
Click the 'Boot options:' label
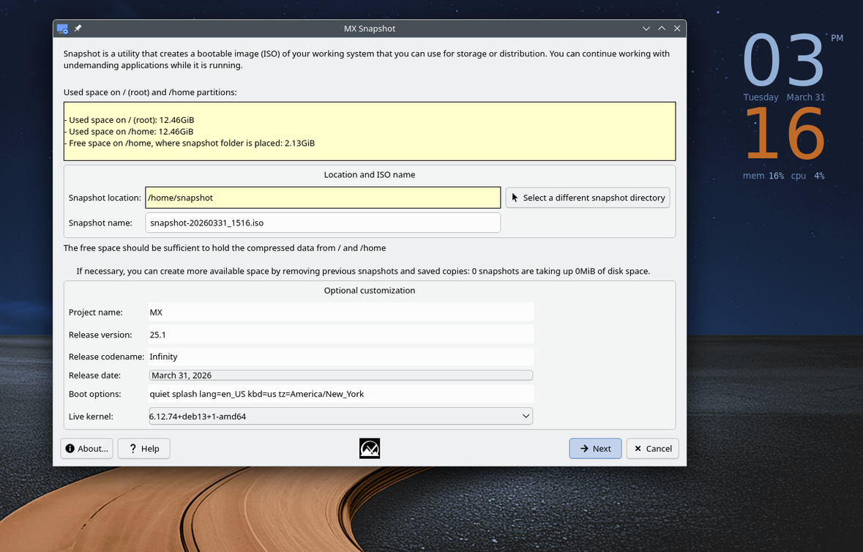coord(94,394)
